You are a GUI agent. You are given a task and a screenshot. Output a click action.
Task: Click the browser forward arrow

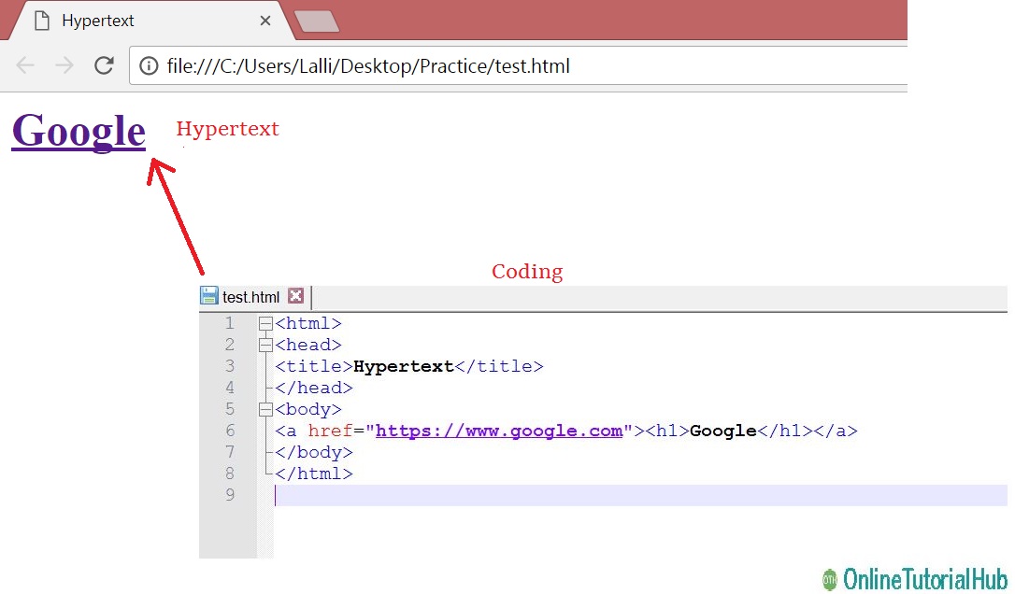pos(63,65)
